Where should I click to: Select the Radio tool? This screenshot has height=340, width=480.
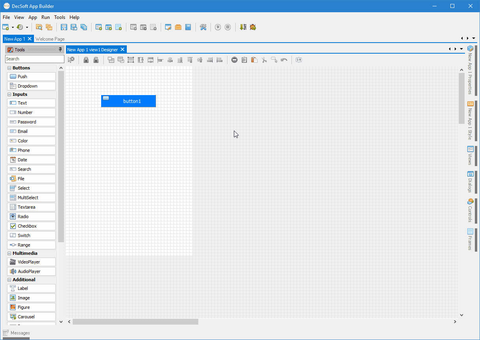tap(31, 217)
